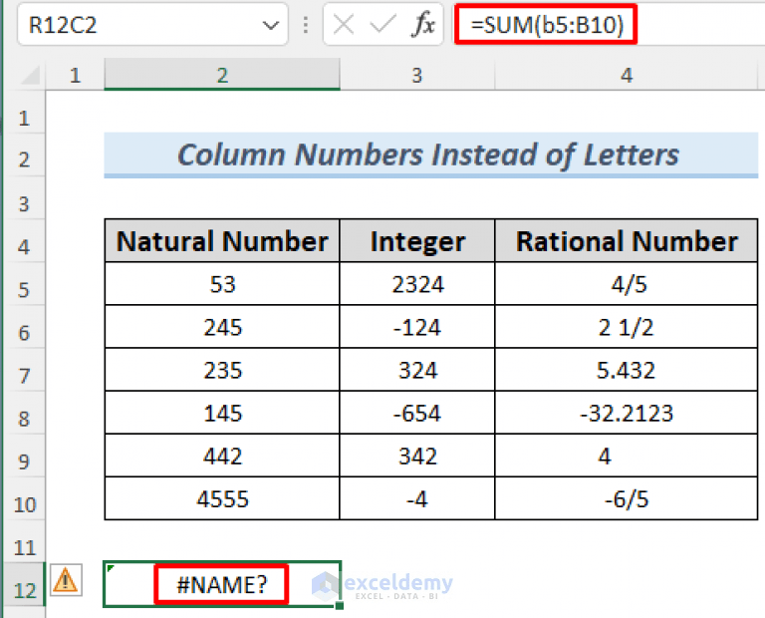Select the 'Natural Number' header cell
The width and height of the screenshot is (765, 618).
click(x=222, y=240)
